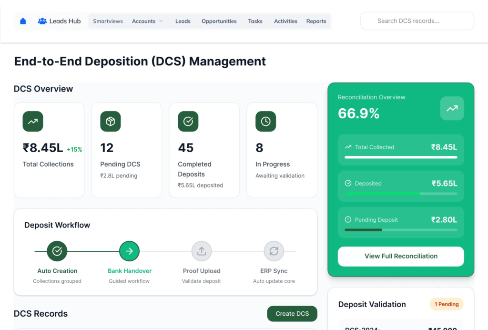The width and height of the screenshot is (488, 330).
Task: Click the Validate deposit caption
Action: (202, 281)
